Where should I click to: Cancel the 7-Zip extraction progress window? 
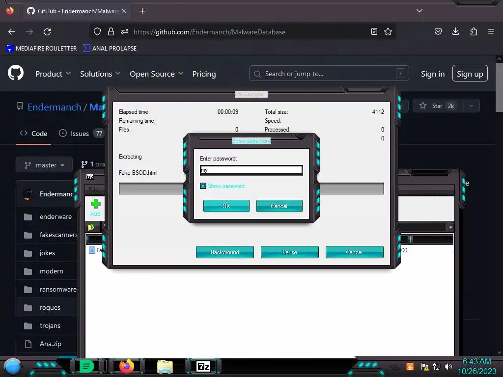click(355, 252)
